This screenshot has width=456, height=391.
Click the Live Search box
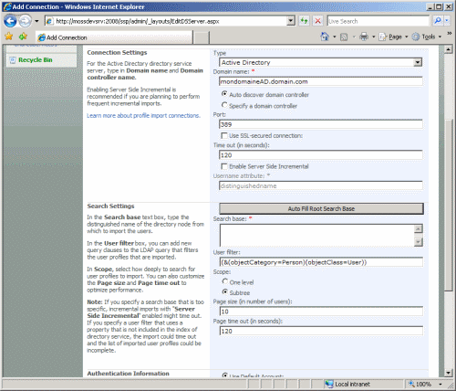coord(378,21)
